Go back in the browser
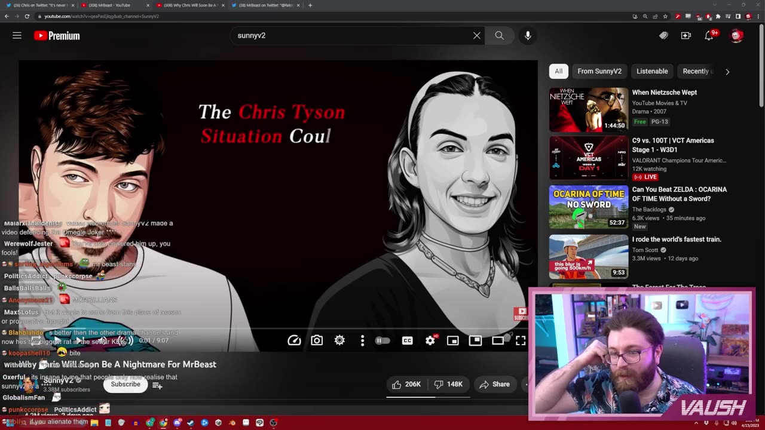765x430 pixels. [x=7, y=16]
